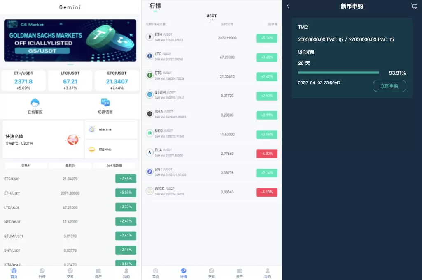Tap the 立即申购 subscribe button
This screenshot has width=422, height=280.
(x=389, y=86)
